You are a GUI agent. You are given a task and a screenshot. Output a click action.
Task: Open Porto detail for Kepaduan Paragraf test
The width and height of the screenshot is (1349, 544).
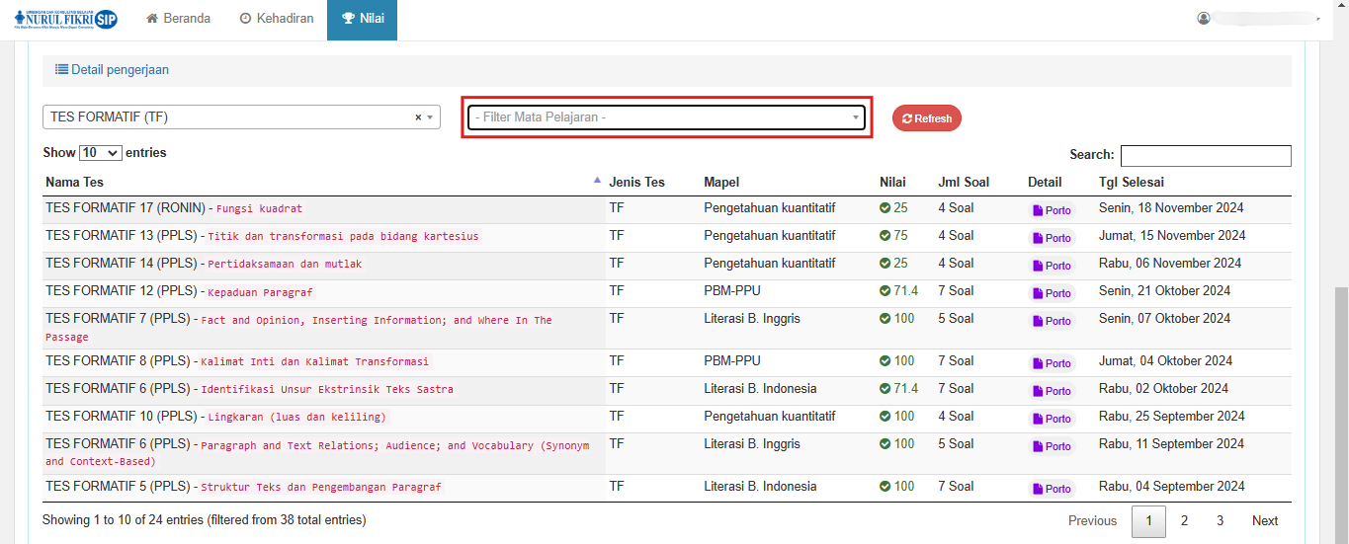click(x=1052, y=293)
